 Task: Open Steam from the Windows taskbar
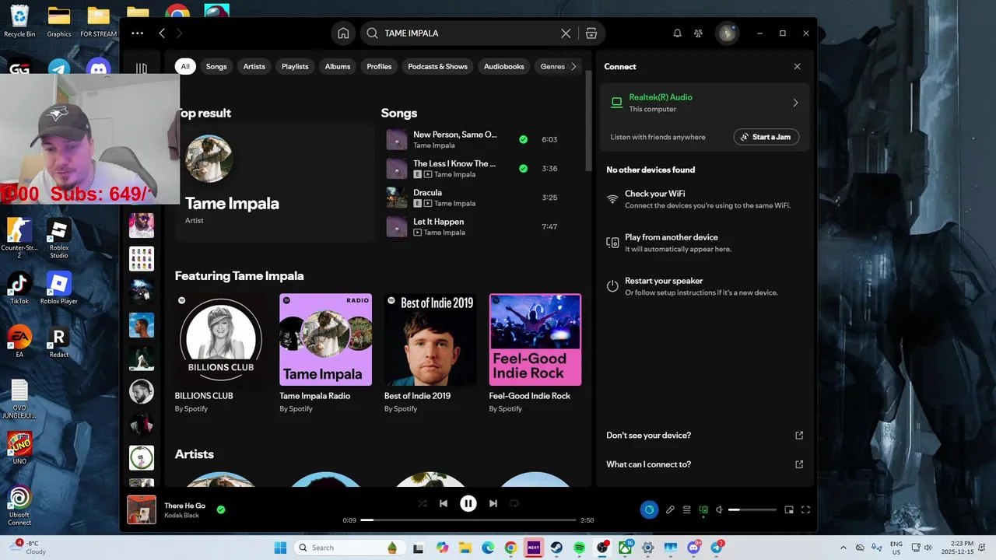click(557, 548)
